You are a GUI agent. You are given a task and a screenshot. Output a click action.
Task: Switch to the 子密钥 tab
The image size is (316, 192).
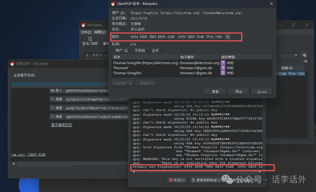click(140, 51)
